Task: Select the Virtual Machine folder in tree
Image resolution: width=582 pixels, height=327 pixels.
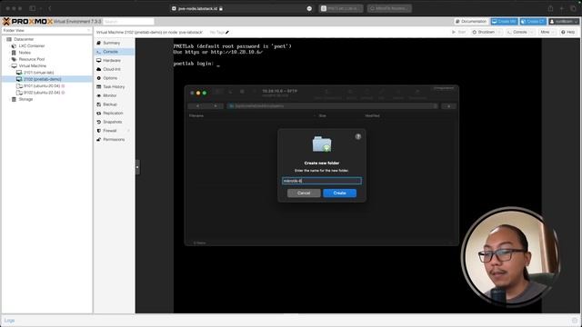Action: (x=33, y=65)
